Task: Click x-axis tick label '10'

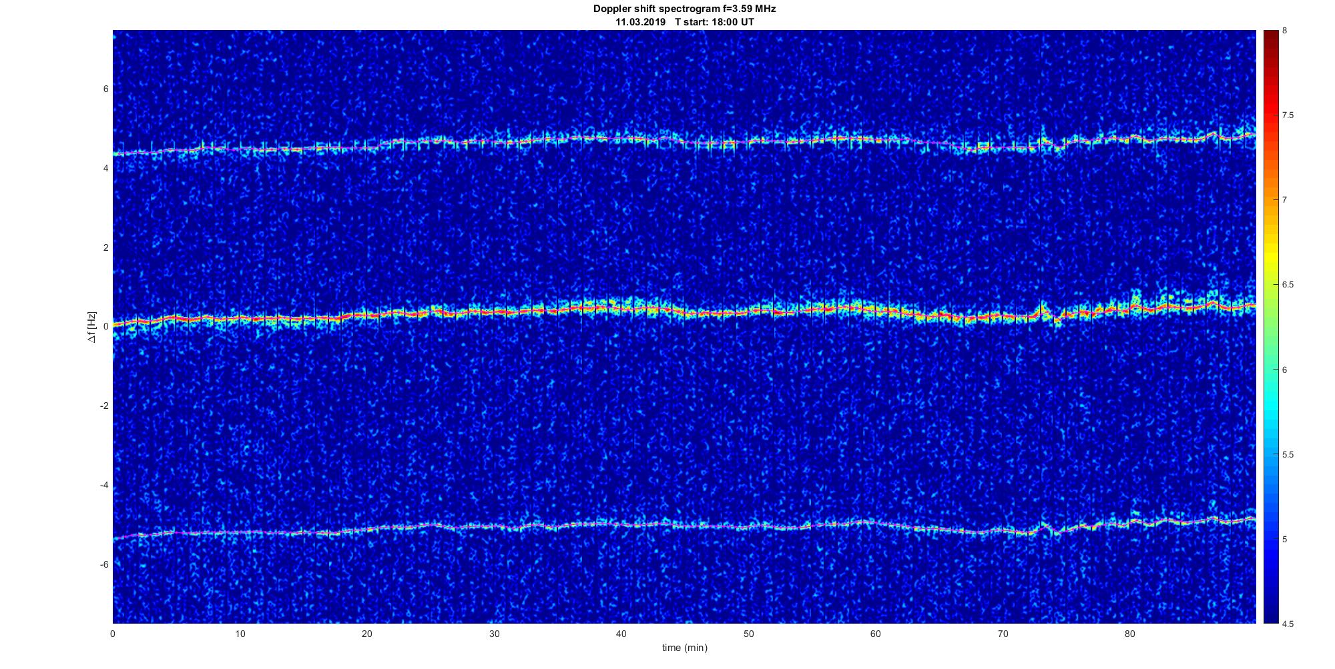Action: tap(240, 634)
